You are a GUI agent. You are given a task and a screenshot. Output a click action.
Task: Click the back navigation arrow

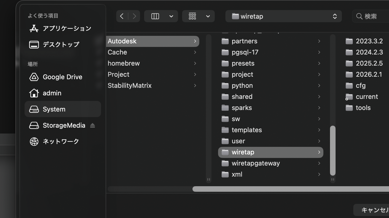click(122, 16)
